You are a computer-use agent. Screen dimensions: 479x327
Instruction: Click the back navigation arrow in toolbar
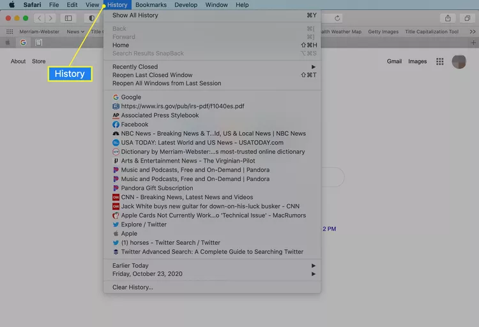39,18
